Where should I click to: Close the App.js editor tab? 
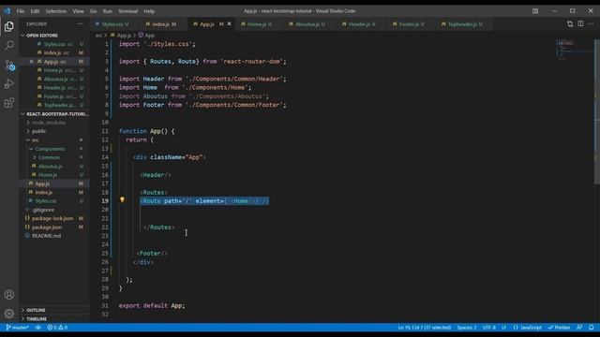(229, 24)
